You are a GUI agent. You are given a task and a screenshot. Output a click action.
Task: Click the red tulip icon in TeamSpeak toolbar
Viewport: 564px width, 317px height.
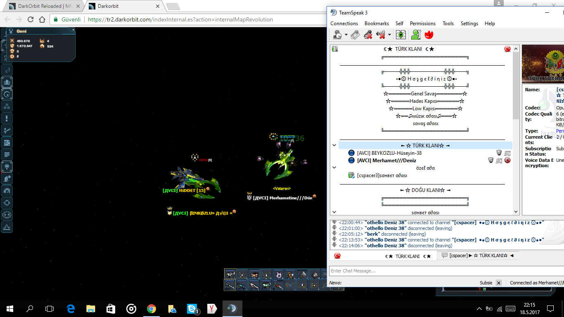coord(429,35)
